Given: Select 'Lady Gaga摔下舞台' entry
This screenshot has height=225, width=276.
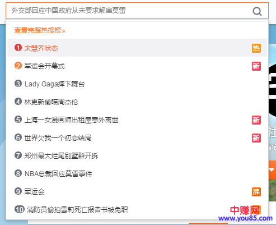Looking at the screenshot, I should pyautogui.click(x=137, y=84).
